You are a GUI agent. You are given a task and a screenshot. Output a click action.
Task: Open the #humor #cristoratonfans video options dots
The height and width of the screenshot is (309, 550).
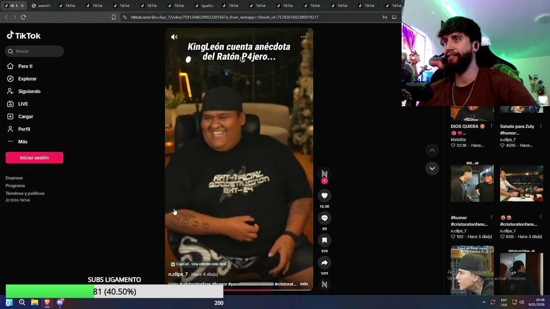[x=492, y=217]
